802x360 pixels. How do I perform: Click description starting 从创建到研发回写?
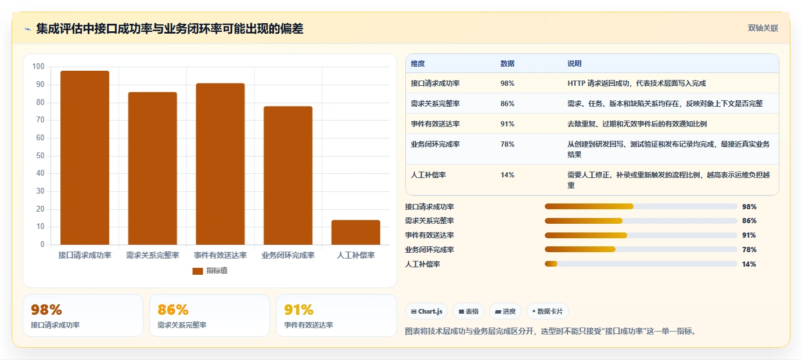[x=669, y=150]
